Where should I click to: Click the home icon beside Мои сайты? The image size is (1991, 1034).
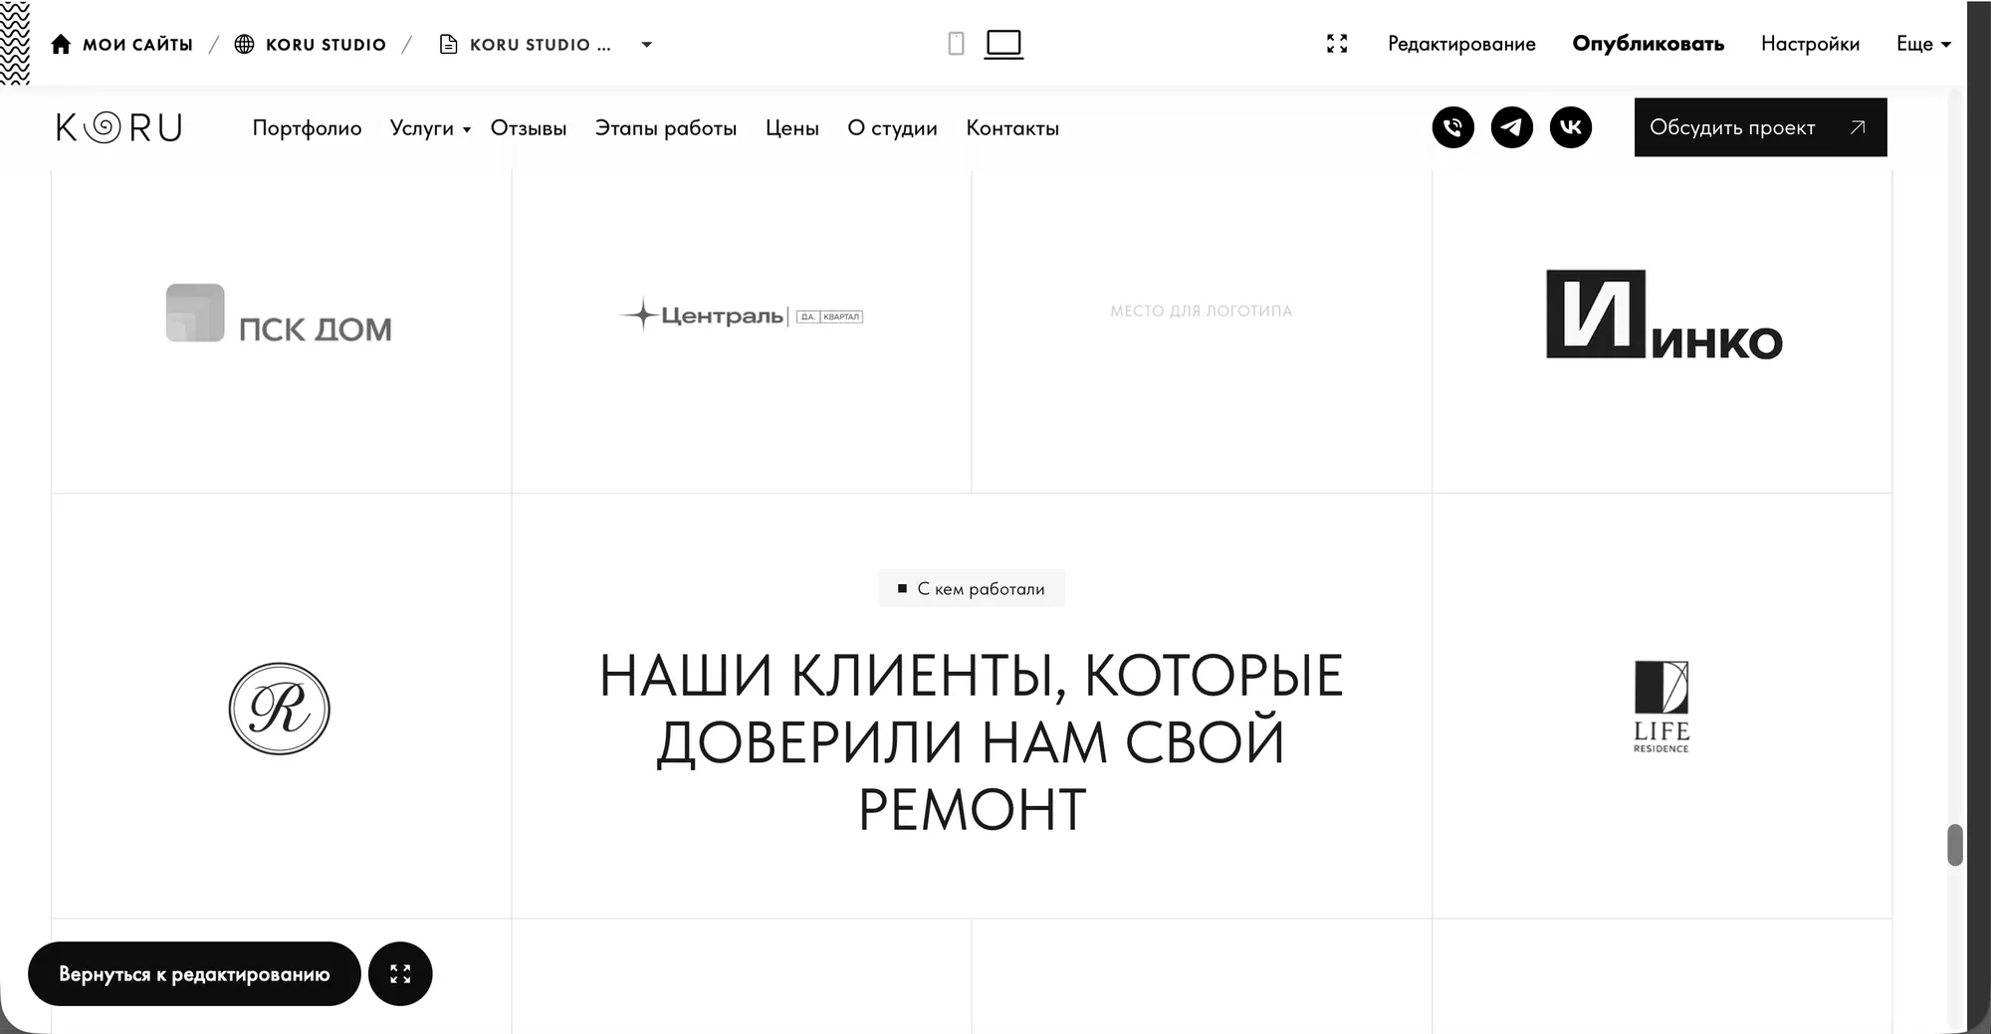pos(61,44)
